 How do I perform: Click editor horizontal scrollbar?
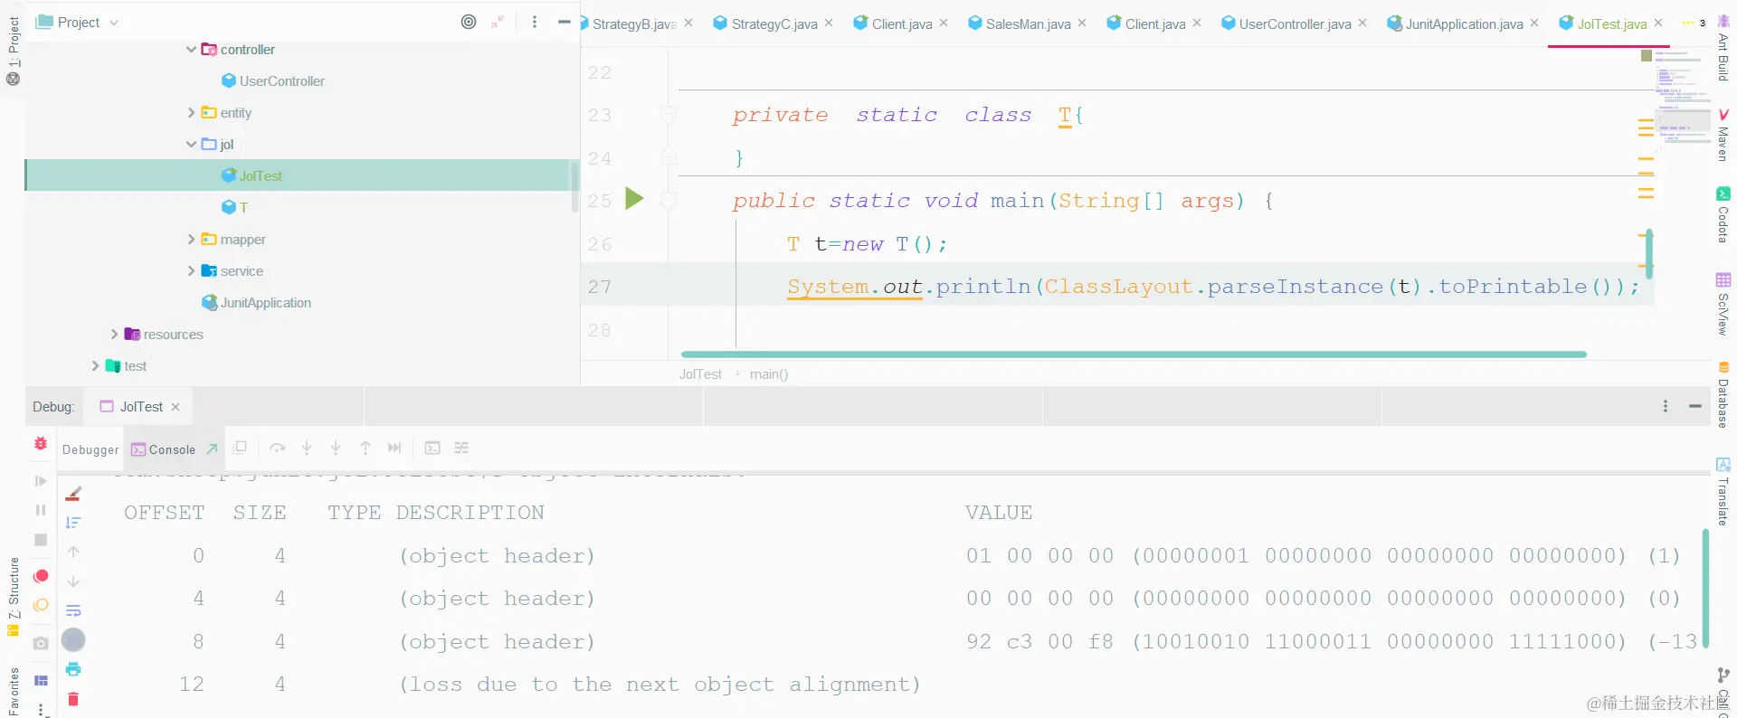pyautogui.click(x=1134, y=354)
